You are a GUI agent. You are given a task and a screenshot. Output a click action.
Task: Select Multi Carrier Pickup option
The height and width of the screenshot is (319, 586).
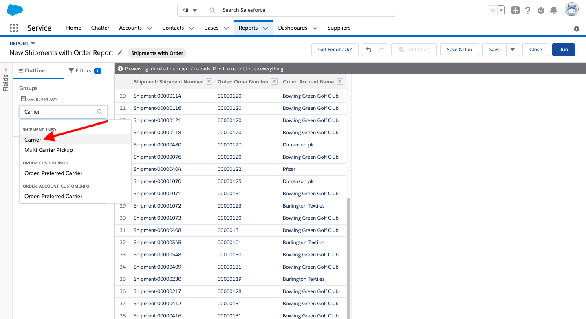(75, 150)
